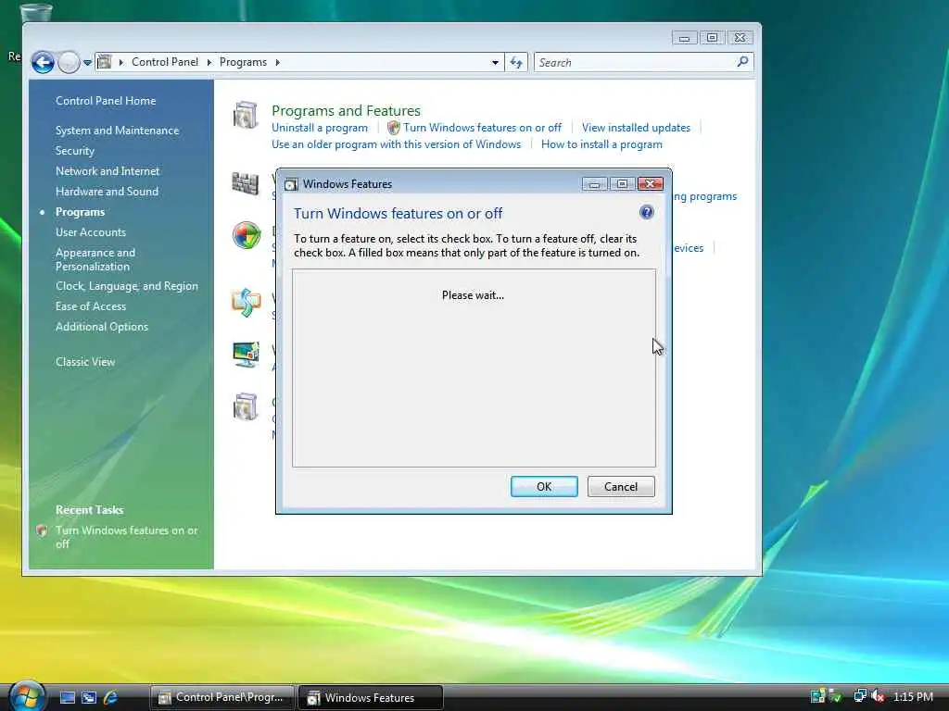Click the Search magnifier icon
Viewport: 949px width, 711px height.
pos(742,62)
